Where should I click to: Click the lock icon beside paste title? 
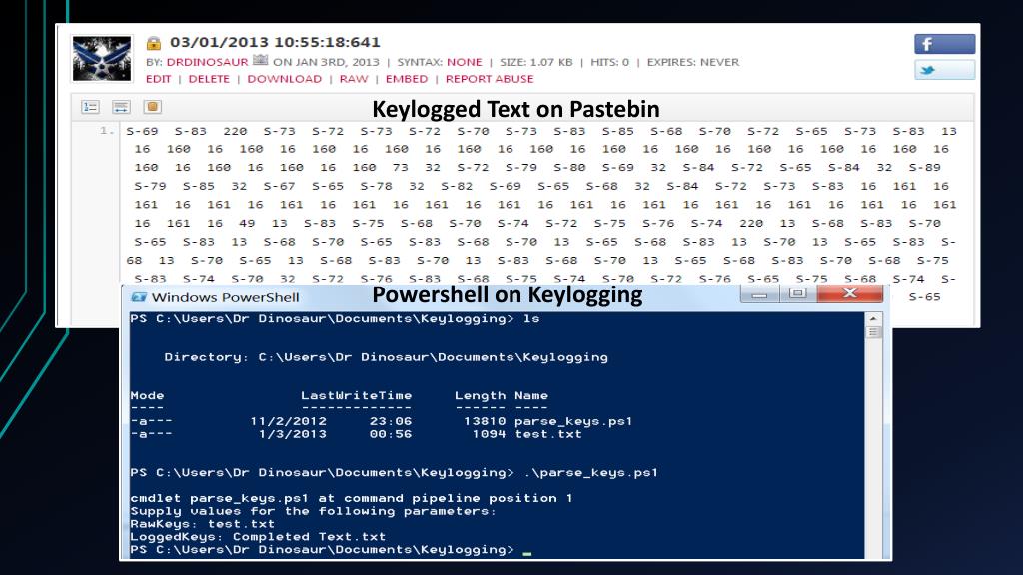[x=153, y=43]
